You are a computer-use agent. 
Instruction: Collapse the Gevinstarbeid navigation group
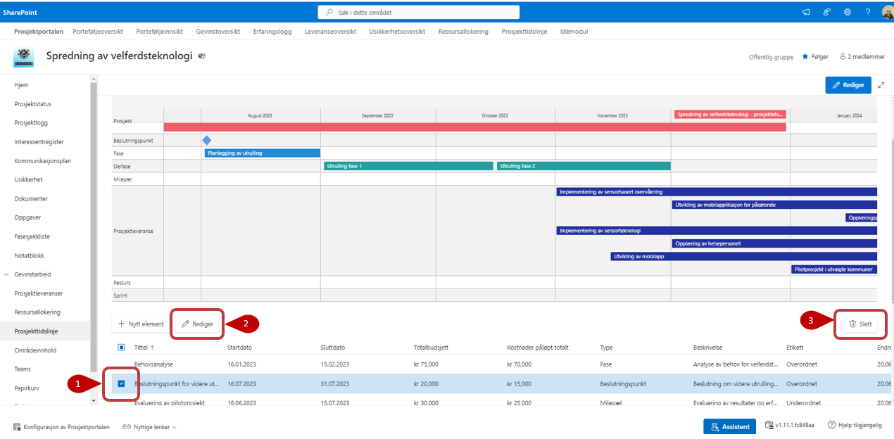7,274
